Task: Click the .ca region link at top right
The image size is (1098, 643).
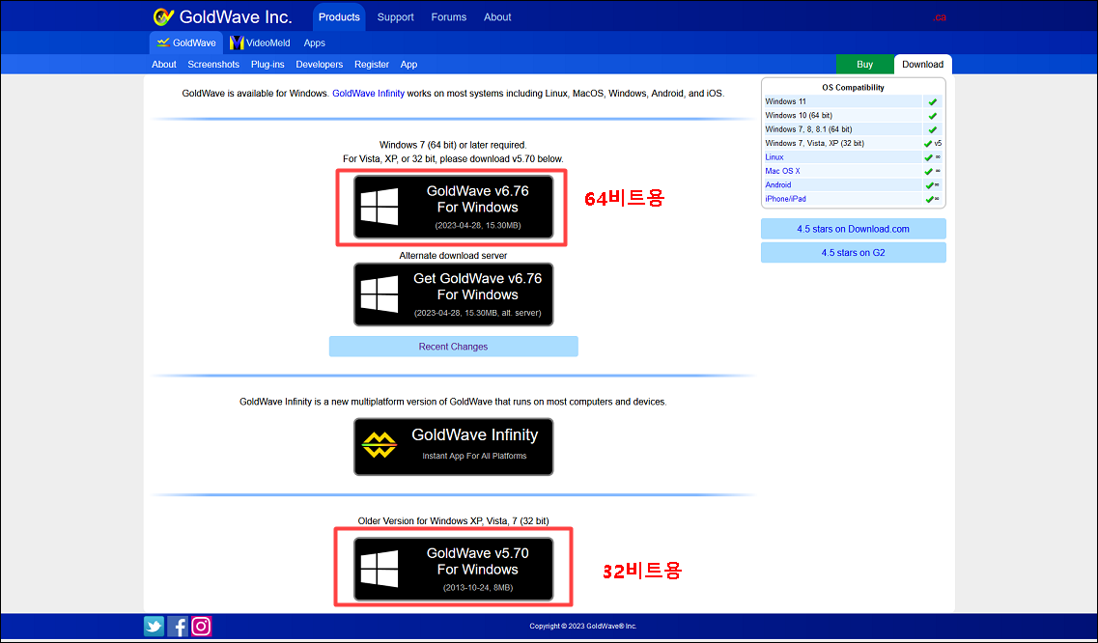Action: 939,17
